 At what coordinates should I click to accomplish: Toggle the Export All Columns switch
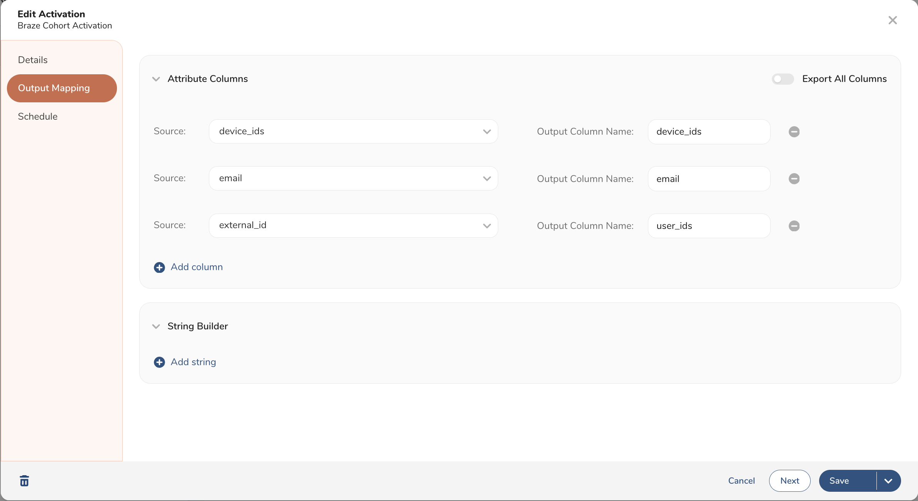pos(783,78)
